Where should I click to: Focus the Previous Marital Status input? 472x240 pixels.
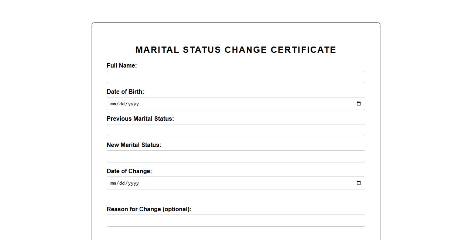pyautogui.click(x=236, y=130)
